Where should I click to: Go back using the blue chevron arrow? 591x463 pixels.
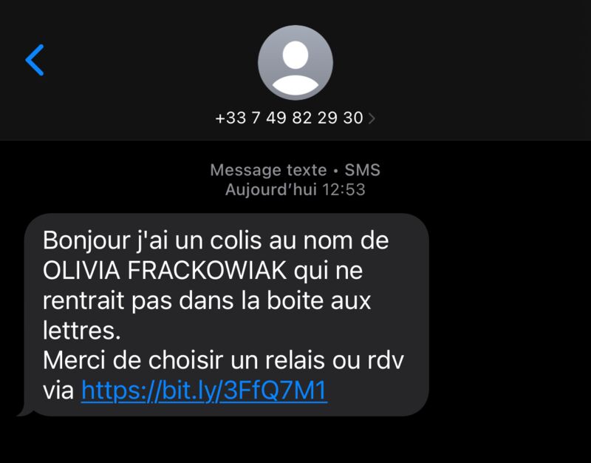click(35, 60)
